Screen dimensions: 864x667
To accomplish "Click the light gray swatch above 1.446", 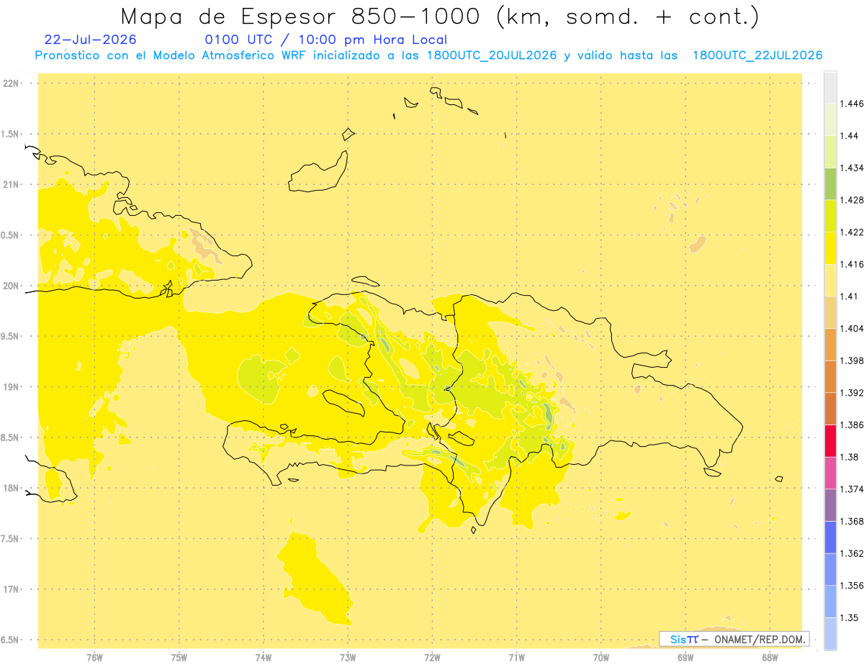I will [830, 87].
